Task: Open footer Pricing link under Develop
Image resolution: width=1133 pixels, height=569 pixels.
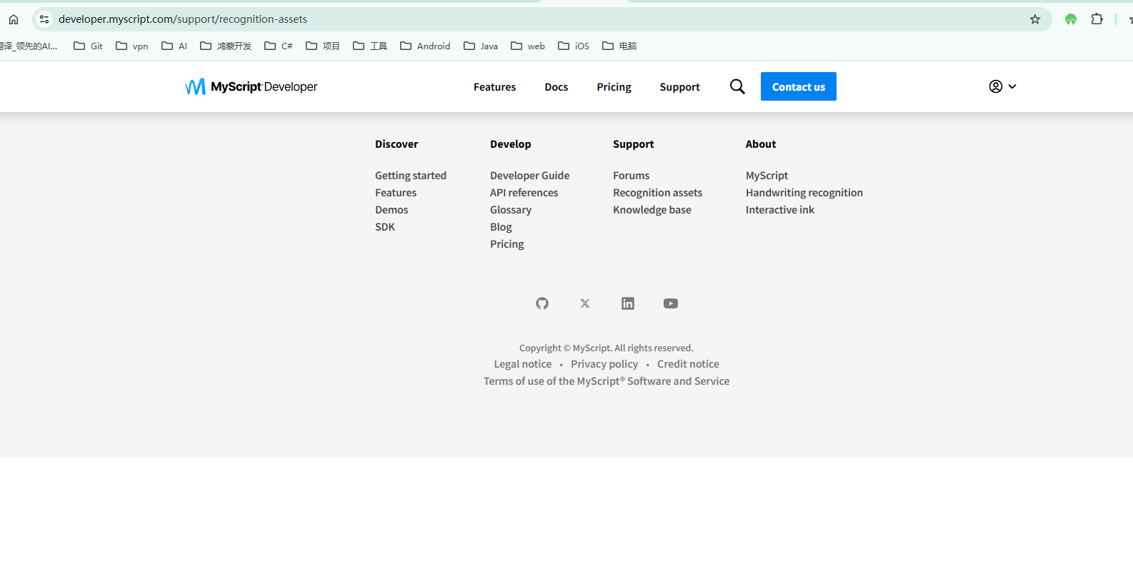Action: 506,244
